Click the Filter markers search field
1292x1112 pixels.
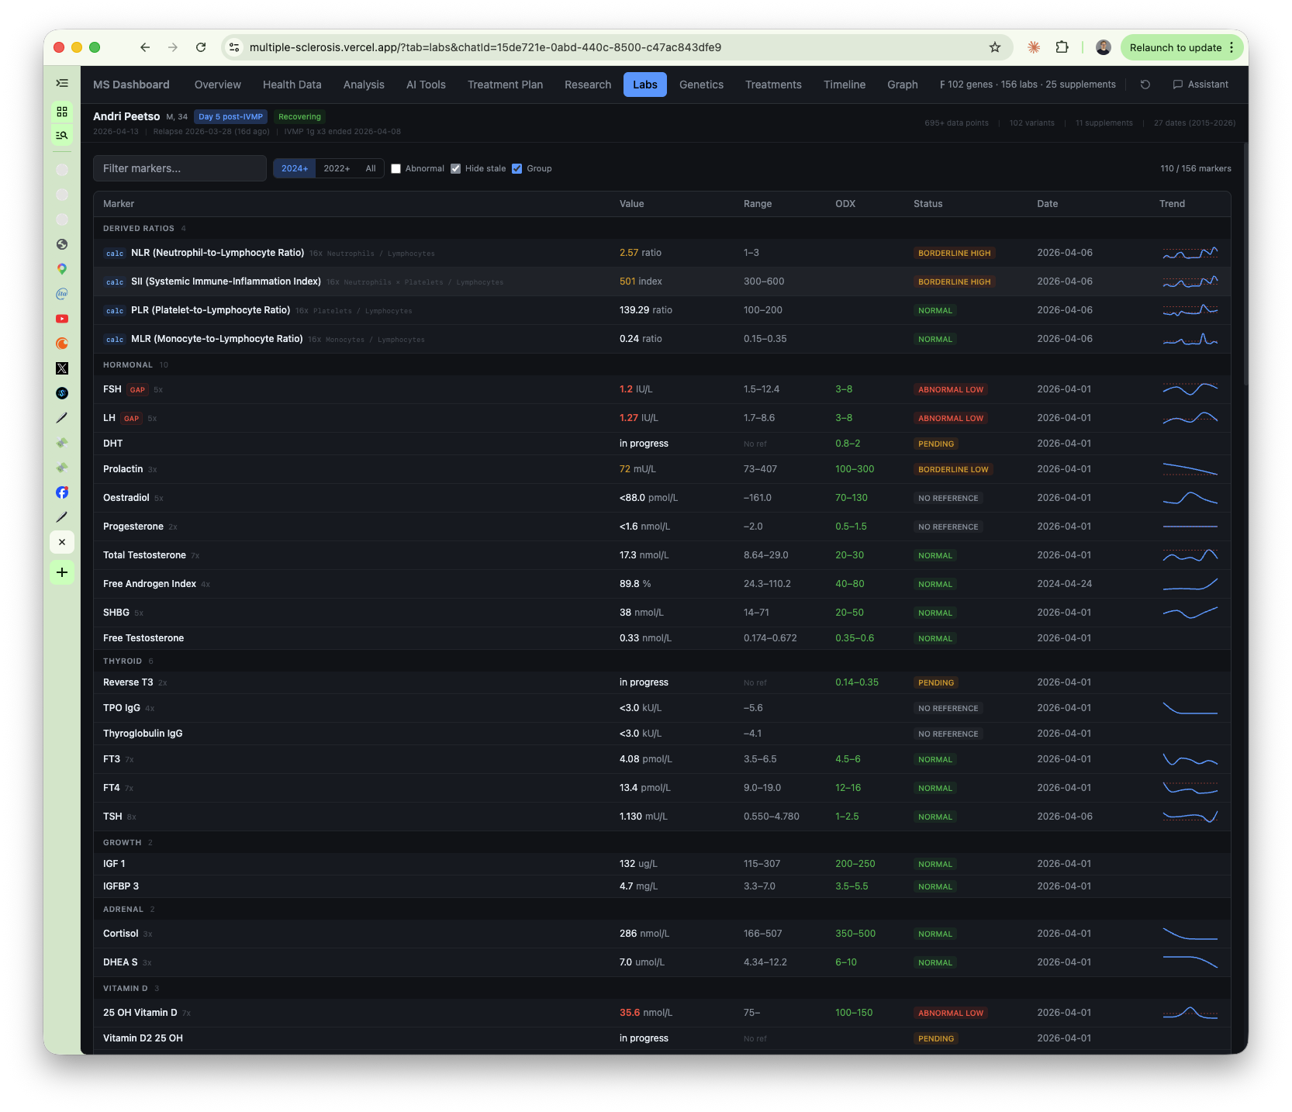coord(180,168)
